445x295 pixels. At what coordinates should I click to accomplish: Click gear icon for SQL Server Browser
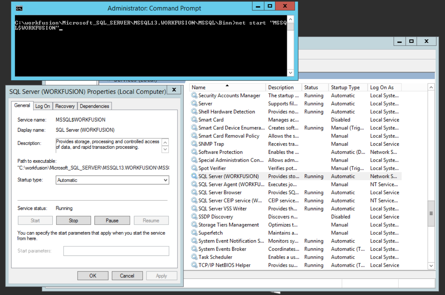(194, 192)
